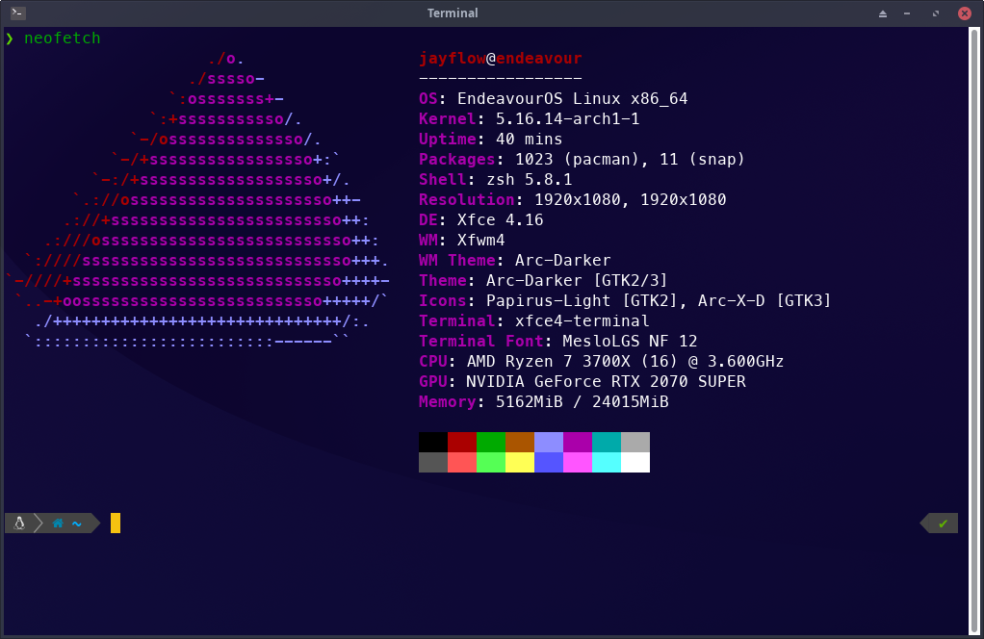Viewport: 984px width, 639px height.
Task: Click the terminal icon in the title bar
Action: (17, 13)
